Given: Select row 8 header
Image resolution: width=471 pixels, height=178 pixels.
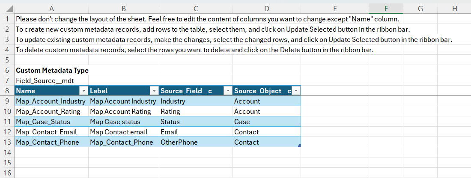Looking at the screenshot, I should pyautogui.click(x=7, y=91).
